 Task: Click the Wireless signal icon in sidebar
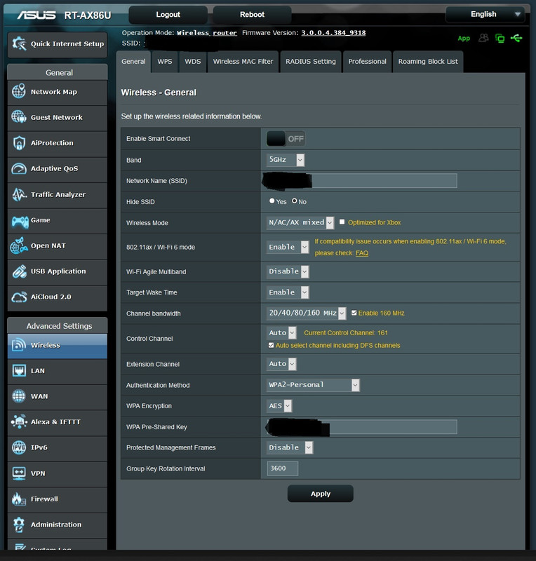tap(19, 345)
